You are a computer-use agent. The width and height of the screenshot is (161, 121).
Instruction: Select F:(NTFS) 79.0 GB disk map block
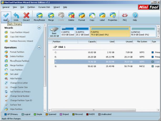[x=110, y=31]
